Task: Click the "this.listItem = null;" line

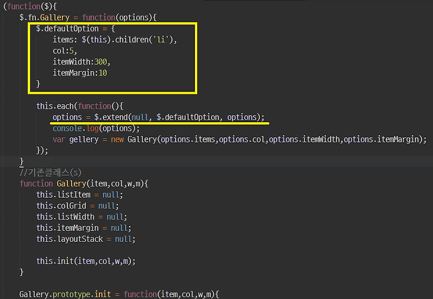Action: tap(79, 195)
